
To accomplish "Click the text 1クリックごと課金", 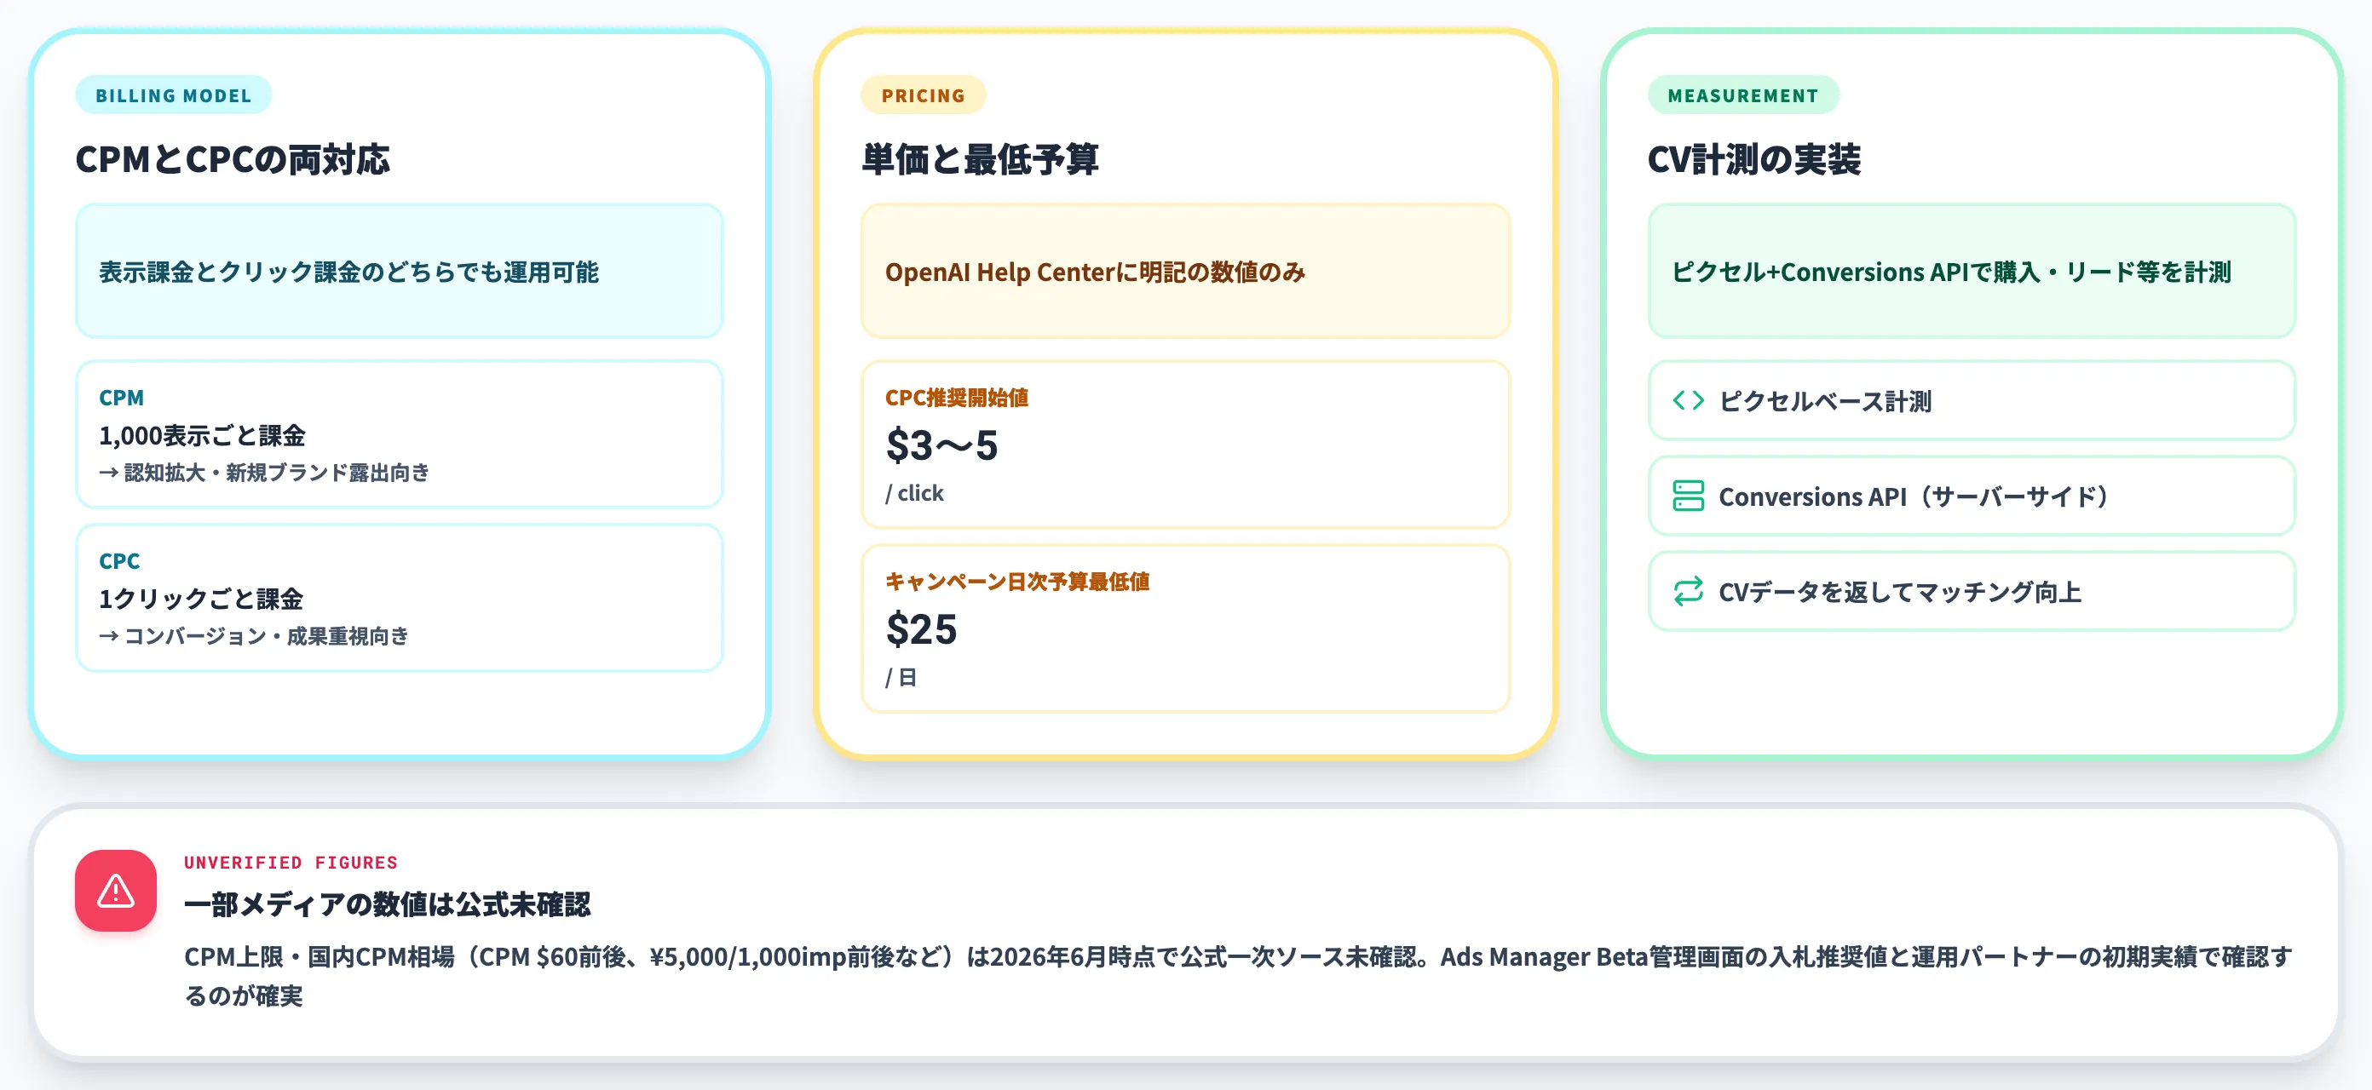I will point(201,599).
